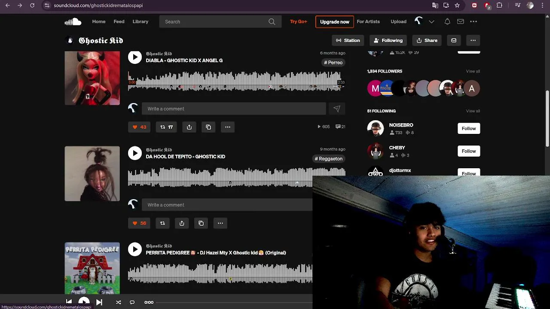Seek in DA HOOL DE TEPITO waveform

point(220,178)
